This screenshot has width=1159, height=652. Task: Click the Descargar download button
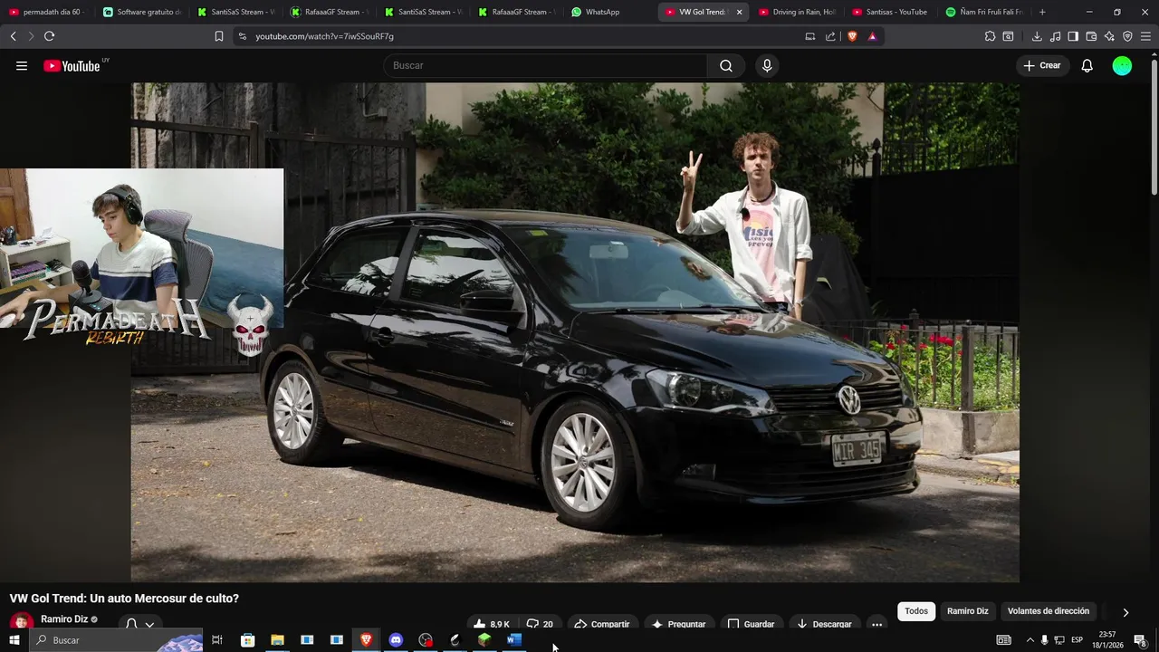[x=824, y=624]
